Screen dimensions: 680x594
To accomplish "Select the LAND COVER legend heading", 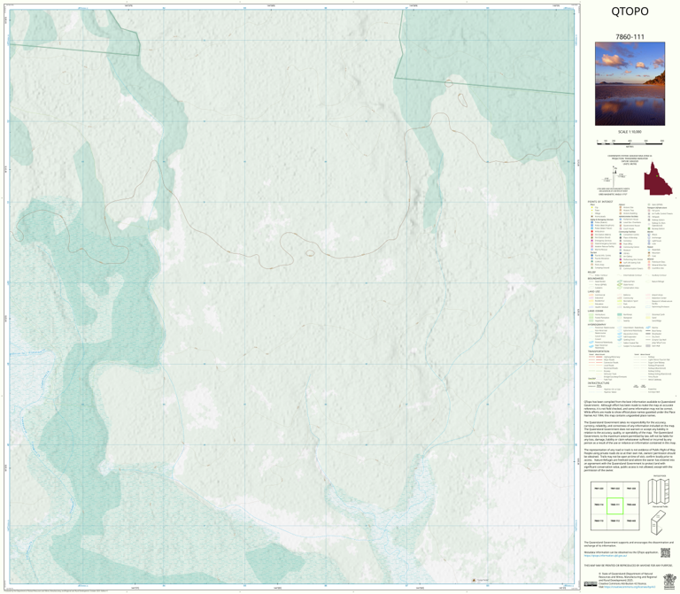I will click(x=595, y=311).
